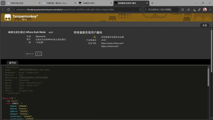Open the user profile avatar
This screenshot has height=120, width=213.
pyautogui.click(x=205, y=10)
